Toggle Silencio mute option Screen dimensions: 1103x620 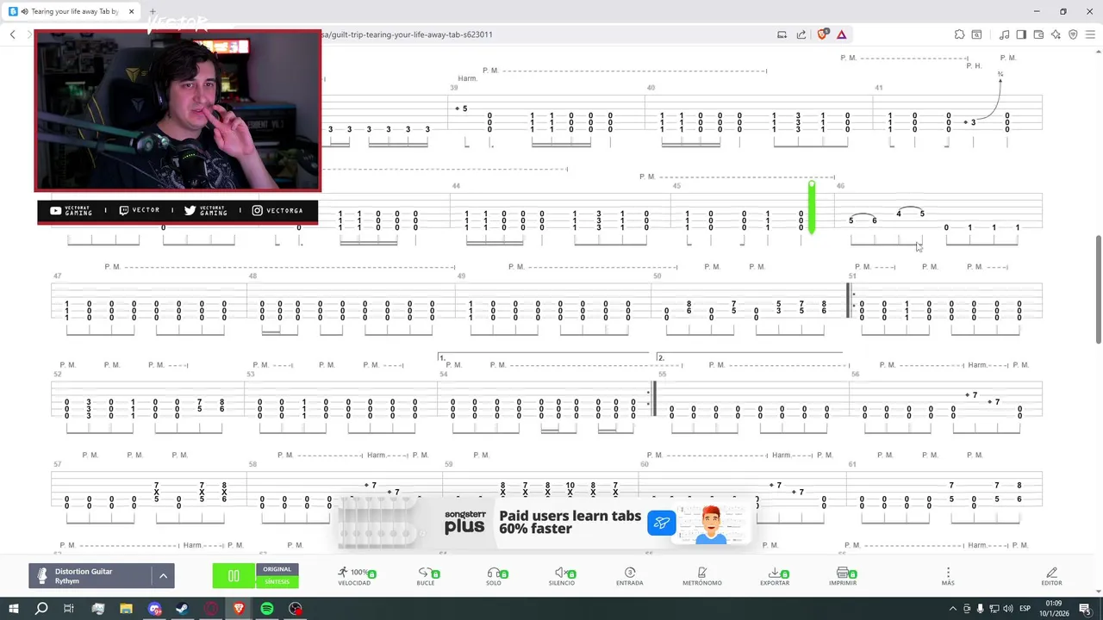pyautogui.click(x=562, y=576)
